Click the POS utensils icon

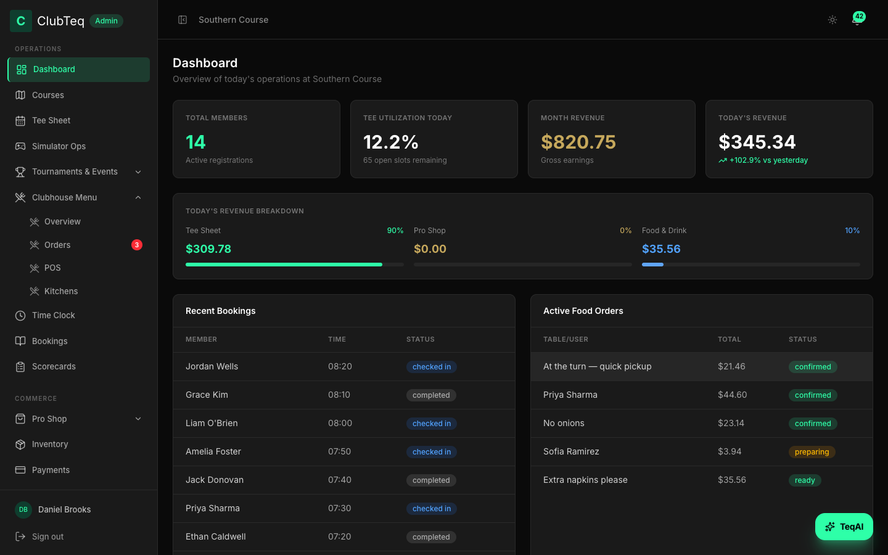coord(35,268)
